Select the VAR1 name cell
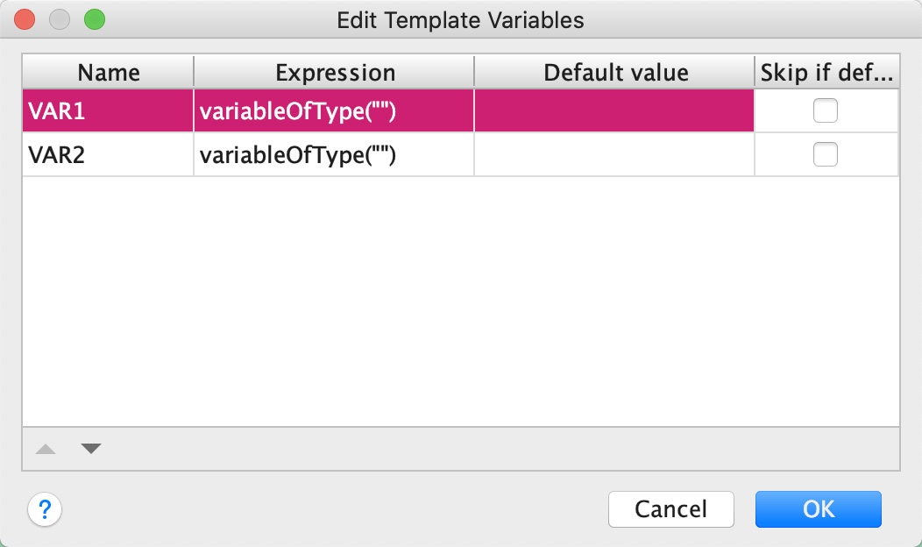Image resolution: width=922 pixels, height=547 pixels. (x=108, y=111)
